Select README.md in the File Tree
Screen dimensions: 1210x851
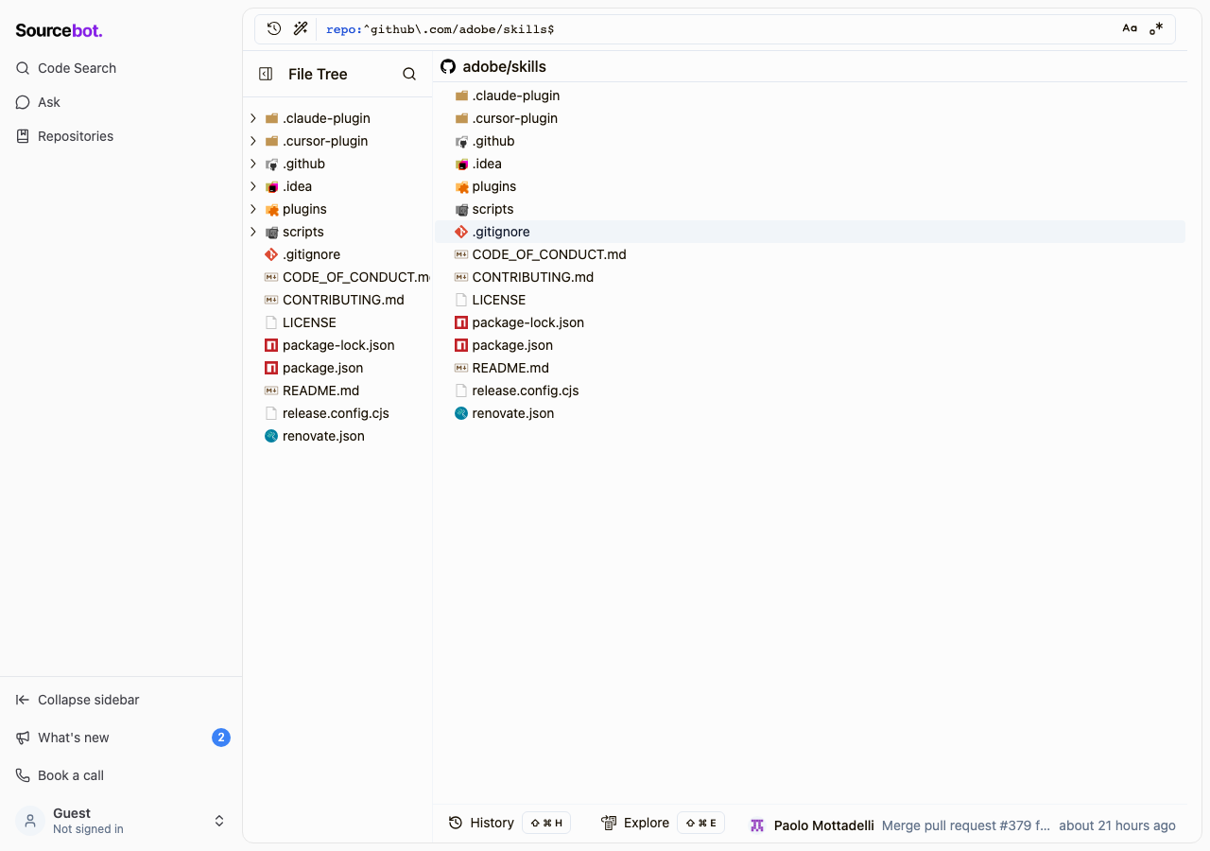(320, 391)
